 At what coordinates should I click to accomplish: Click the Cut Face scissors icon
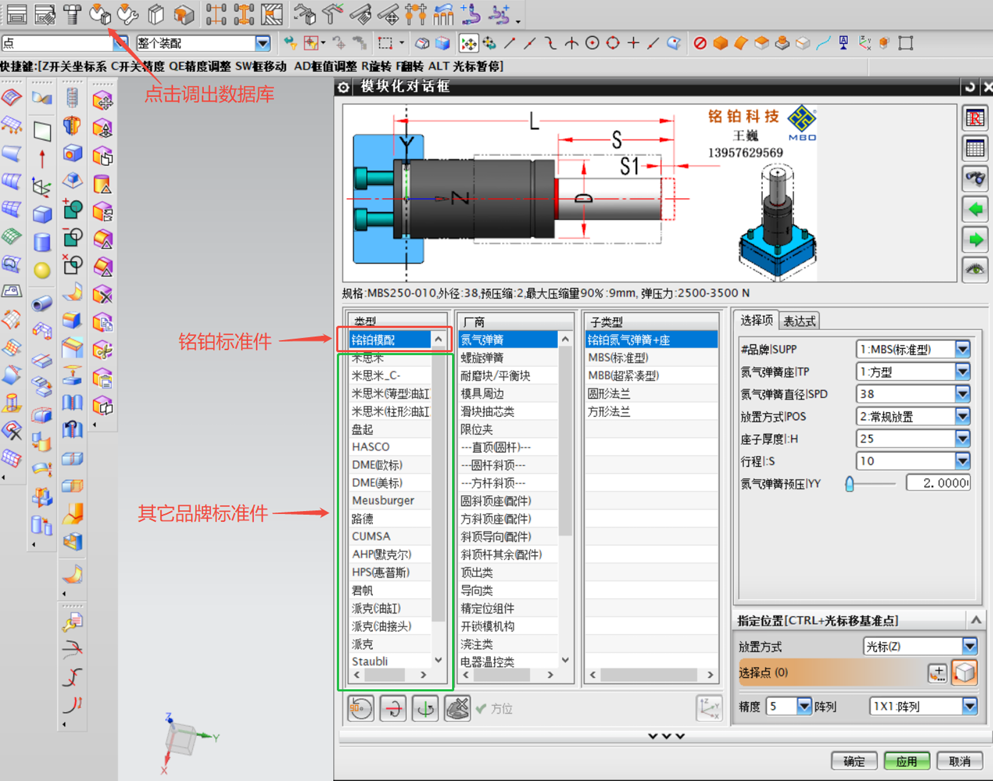(x=103, y=351)
